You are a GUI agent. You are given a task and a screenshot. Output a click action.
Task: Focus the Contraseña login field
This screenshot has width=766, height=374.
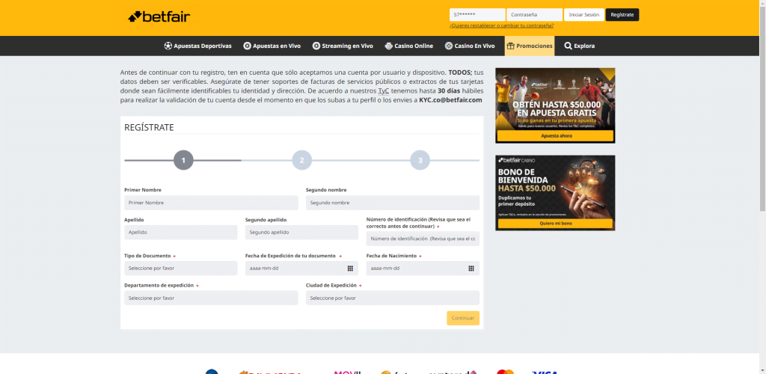[534, 15]
